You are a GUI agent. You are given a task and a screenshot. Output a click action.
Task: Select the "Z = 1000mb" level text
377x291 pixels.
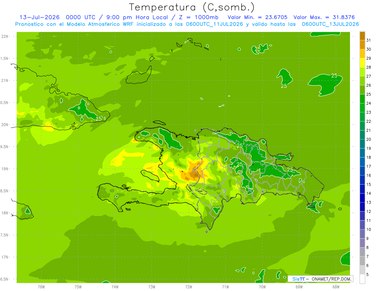pos(198,17)
